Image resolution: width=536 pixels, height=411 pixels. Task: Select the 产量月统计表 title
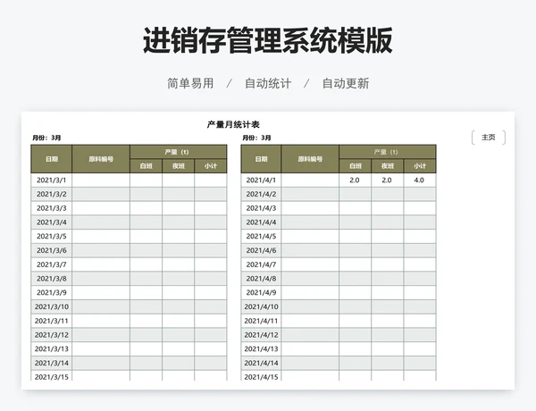click(x=233, y=124)
